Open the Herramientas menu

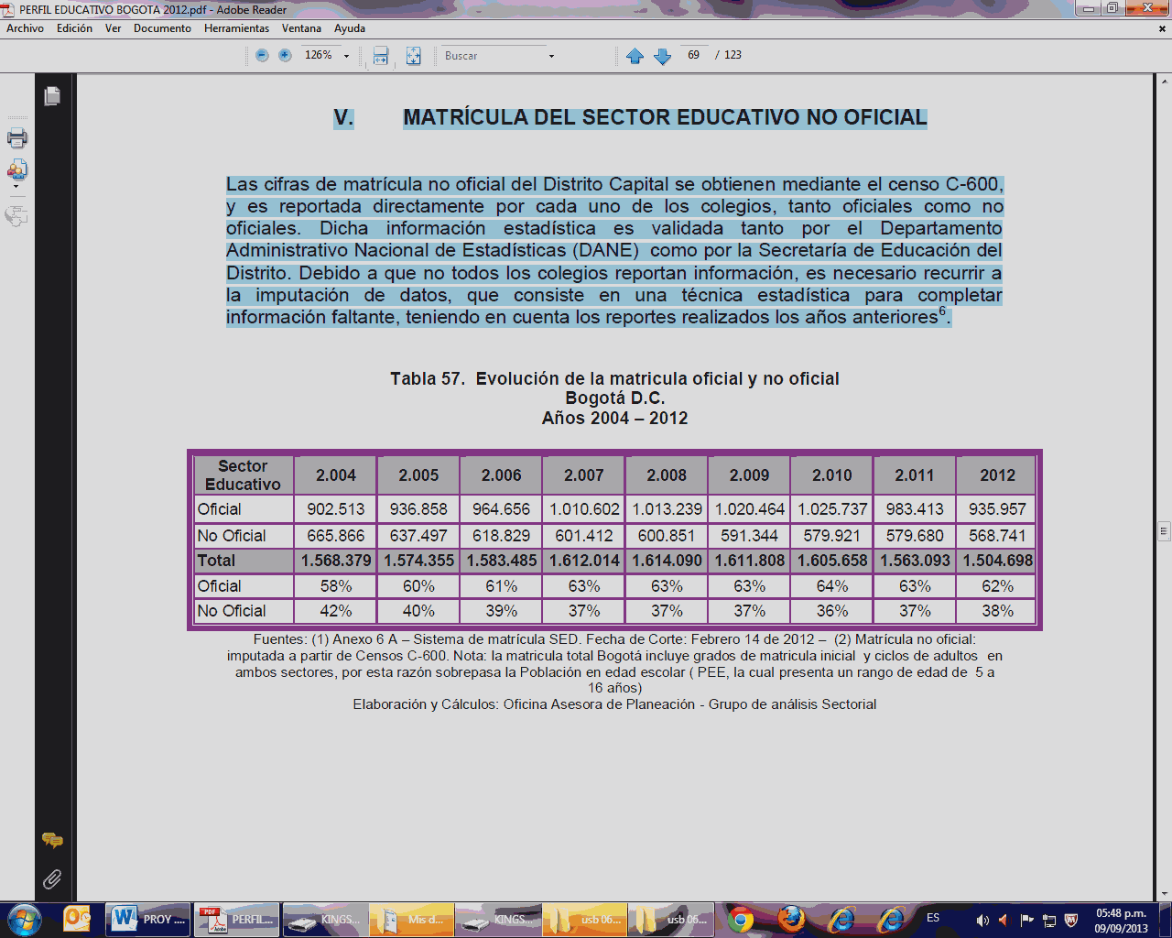point(236,28)
